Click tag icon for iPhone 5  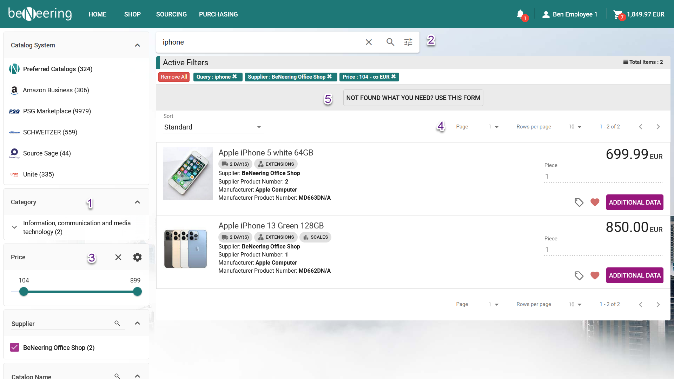(x=579, y=202)
